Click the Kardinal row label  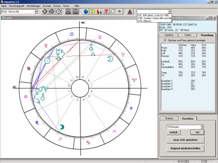pos(165,62)
